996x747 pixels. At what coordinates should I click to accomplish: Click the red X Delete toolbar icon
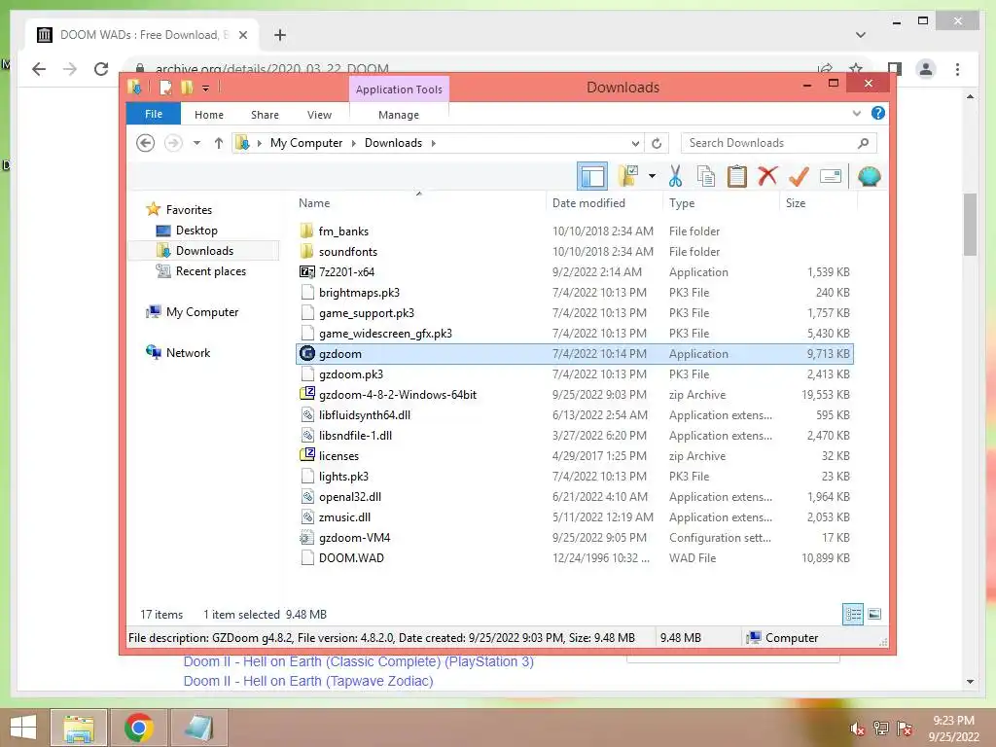(x=767, y=175)
